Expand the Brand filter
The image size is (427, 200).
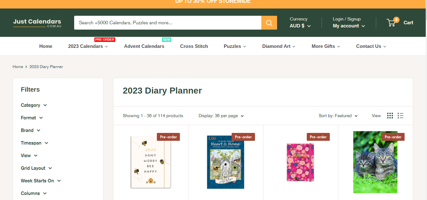click(x=31, y=130)
